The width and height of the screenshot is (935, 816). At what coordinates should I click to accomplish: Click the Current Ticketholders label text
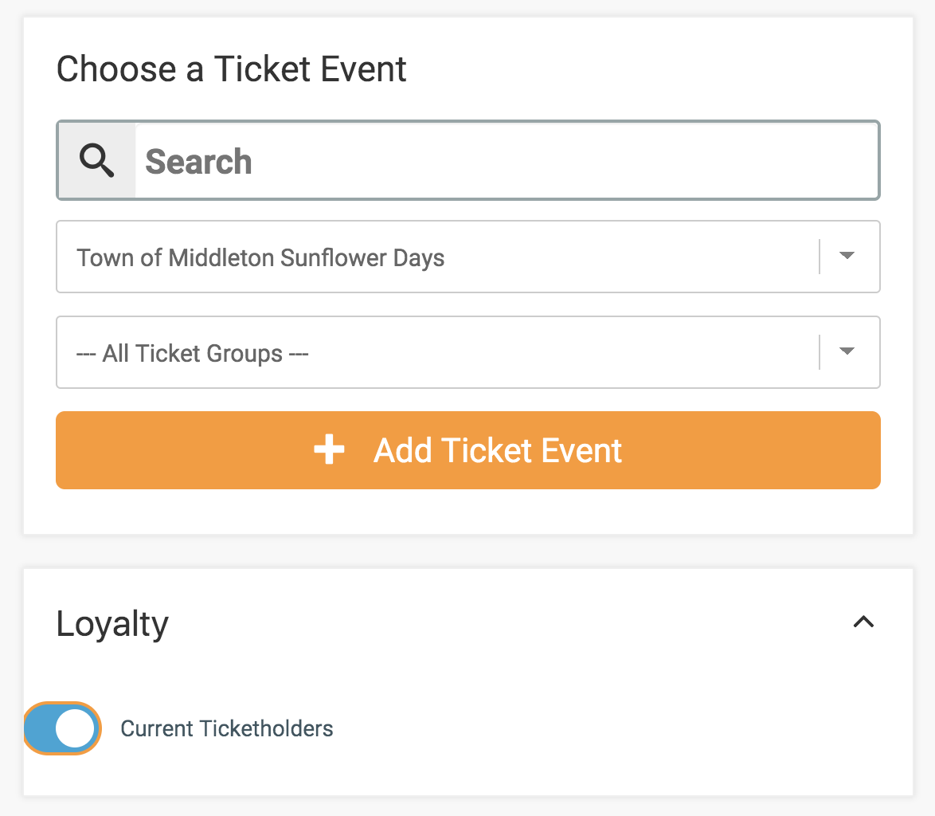(226, 728)
